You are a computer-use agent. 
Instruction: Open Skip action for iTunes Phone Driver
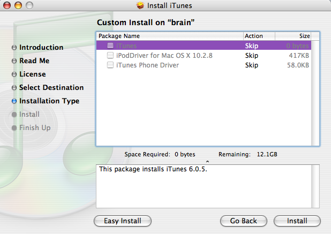pyautogui.click(x=252, y=65)
